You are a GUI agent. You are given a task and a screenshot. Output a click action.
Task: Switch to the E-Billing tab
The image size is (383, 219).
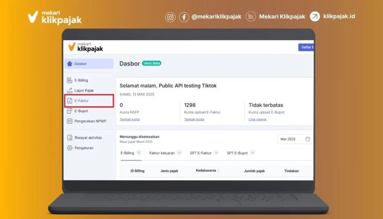point(131,153)
